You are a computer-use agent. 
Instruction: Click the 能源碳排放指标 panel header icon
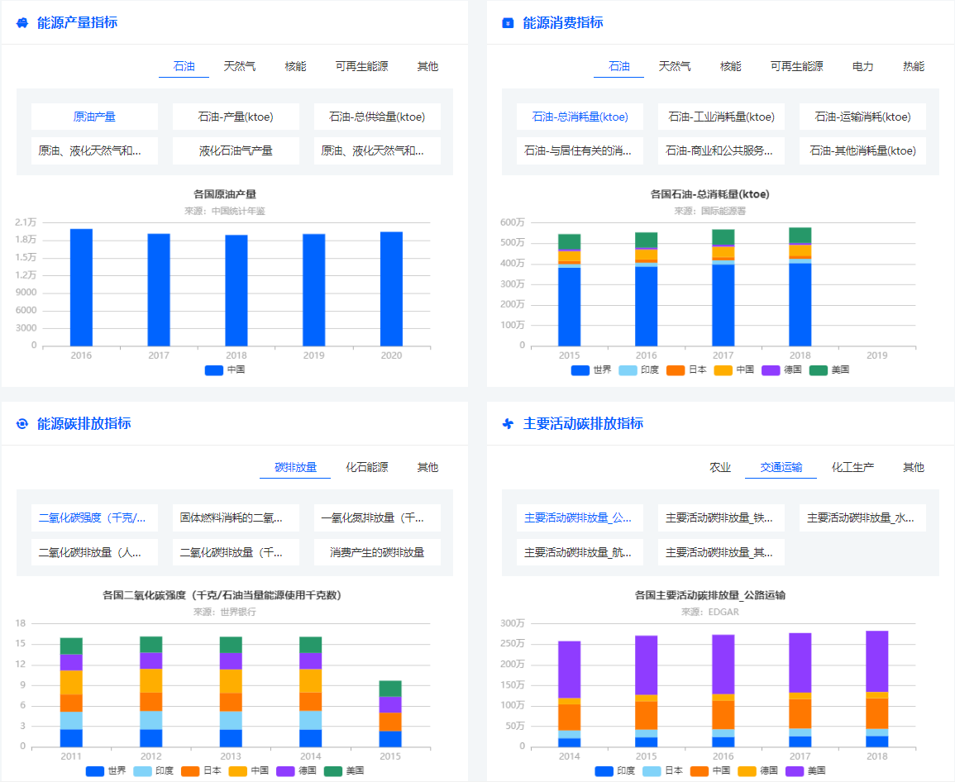(23, 423)
